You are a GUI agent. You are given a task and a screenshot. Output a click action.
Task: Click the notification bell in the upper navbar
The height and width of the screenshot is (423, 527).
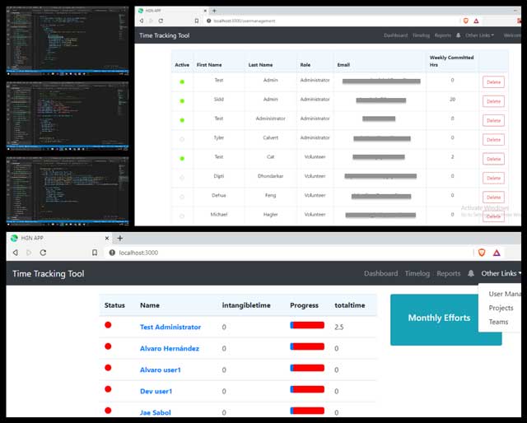[x=458, y=35]
